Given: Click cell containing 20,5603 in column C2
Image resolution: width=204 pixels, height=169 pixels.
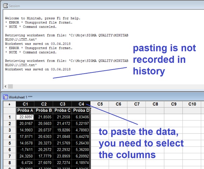Looking at the screenshot, I should 44,124.
